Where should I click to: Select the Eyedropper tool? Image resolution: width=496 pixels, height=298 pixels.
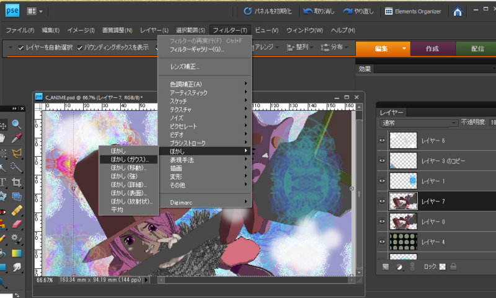click(17, 138)
